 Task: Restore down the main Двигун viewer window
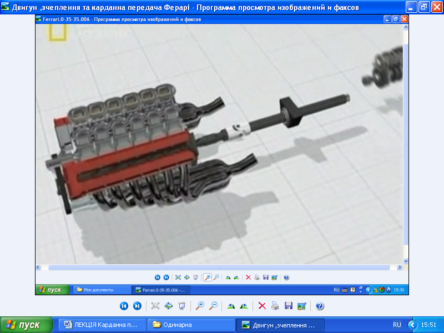tap(423, 7)
